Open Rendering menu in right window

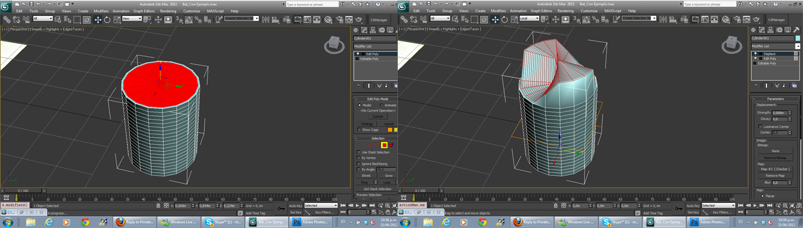point(566,11)
